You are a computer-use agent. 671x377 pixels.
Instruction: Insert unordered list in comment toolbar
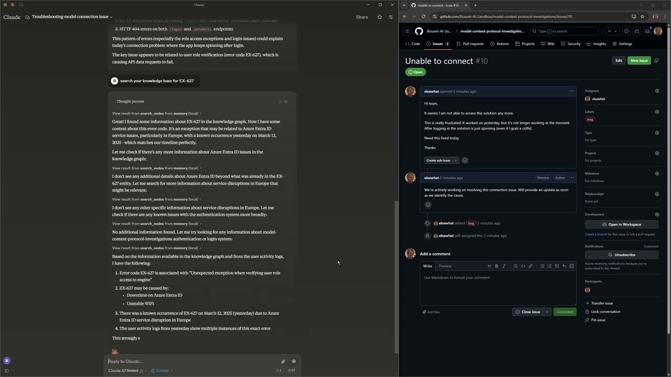(542, 266)
